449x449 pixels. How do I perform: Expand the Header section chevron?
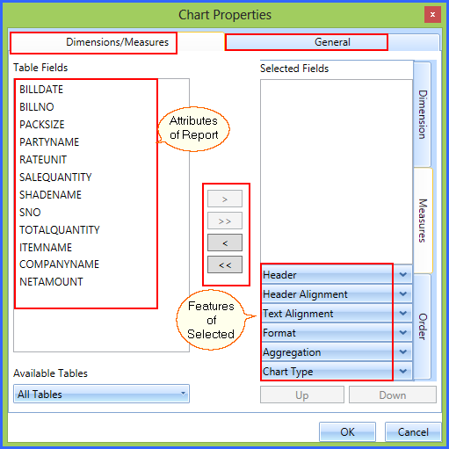pos(403,275)
